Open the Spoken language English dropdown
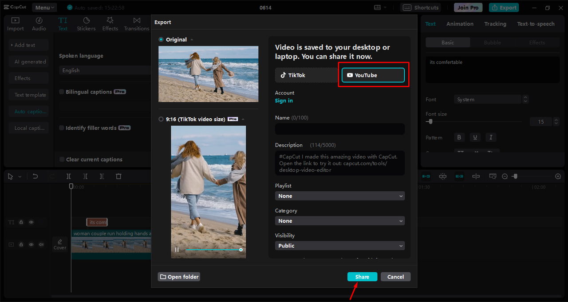The width and height of the screenshot is (568, 302). [105, 70]
